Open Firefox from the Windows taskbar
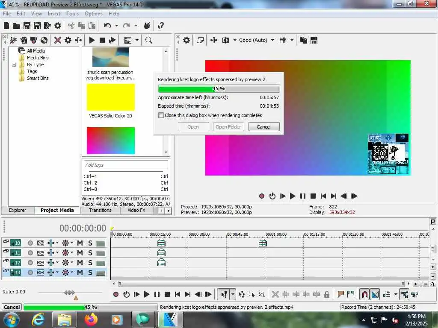438x328 pixels. [x=91, y=319]
